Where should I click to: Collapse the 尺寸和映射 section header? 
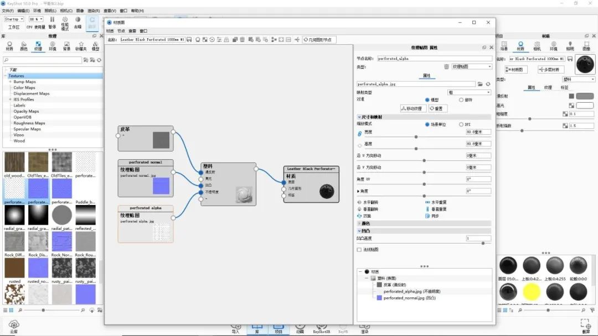[x=371, y=117]
